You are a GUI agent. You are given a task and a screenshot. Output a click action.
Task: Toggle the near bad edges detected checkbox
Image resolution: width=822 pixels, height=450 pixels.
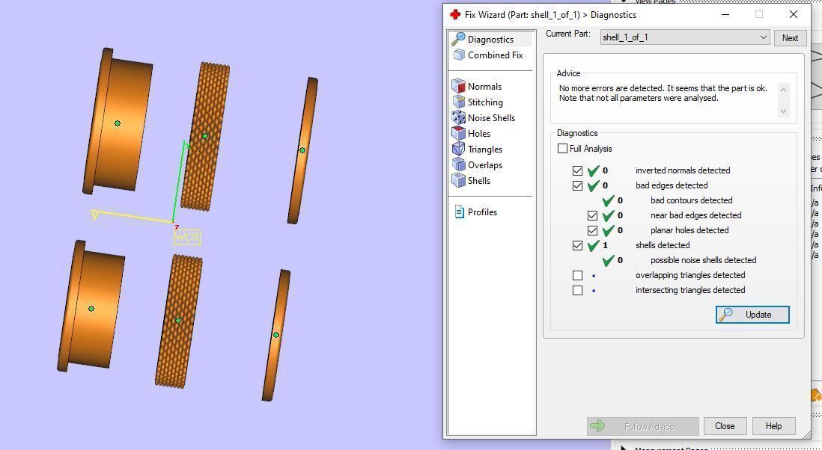coord(592,215)
